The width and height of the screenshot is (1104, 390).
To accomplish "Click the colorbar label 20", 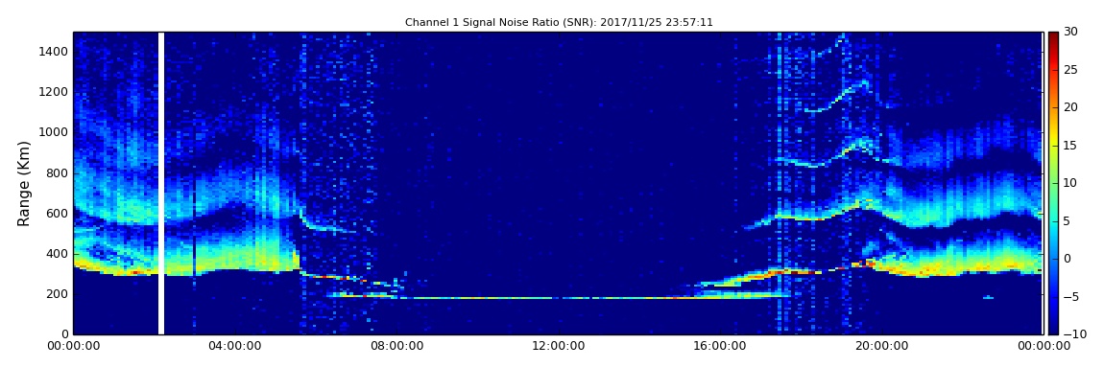I will [1071, 107].
